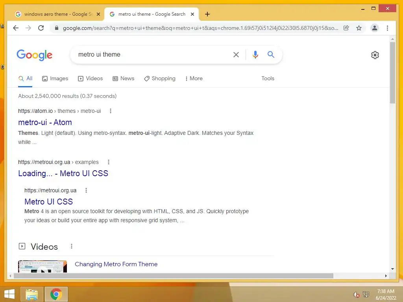Click the horizontal scrollbar left arrow
Screen dimensions: 403x302
click(10, 276)
